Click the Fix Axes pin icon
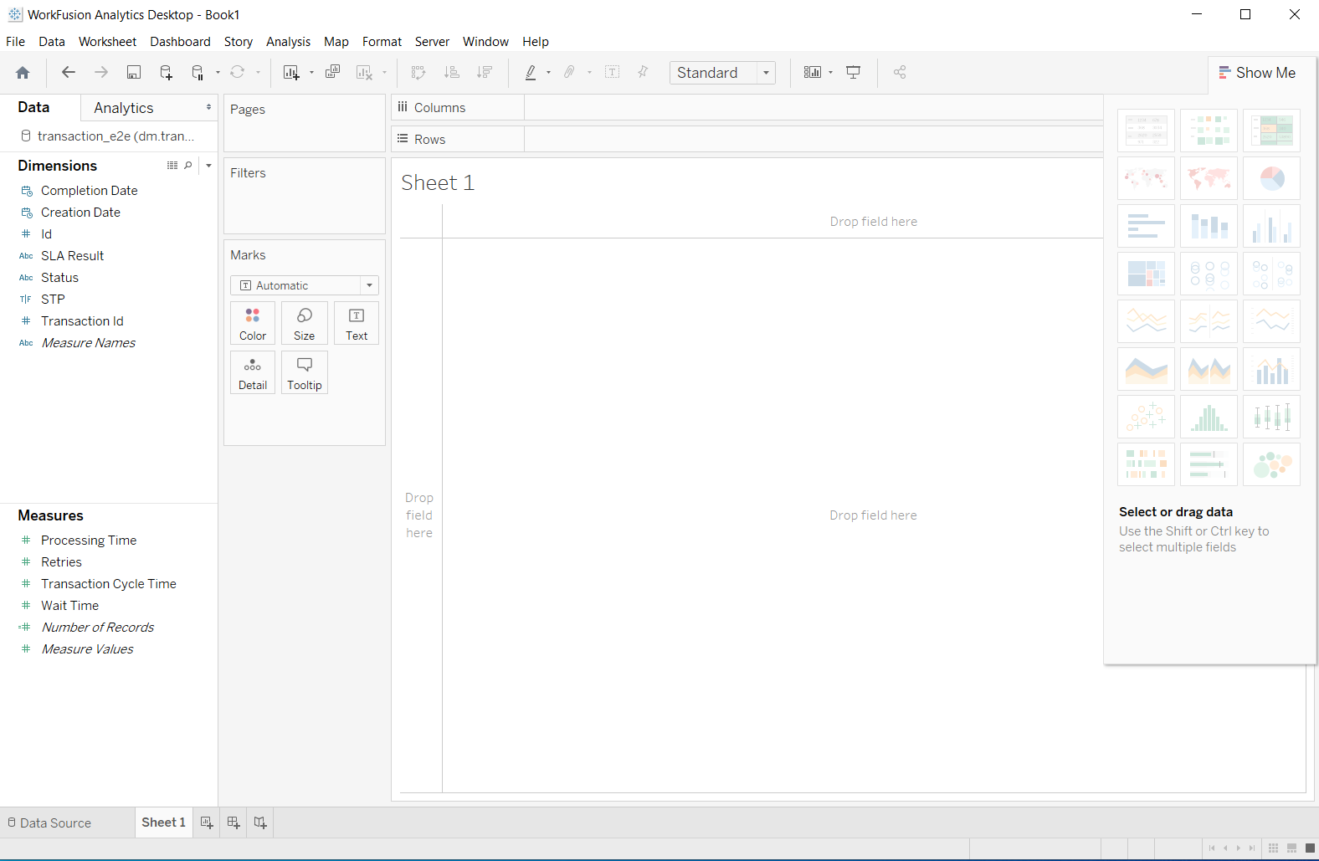 tap(644, 73)
